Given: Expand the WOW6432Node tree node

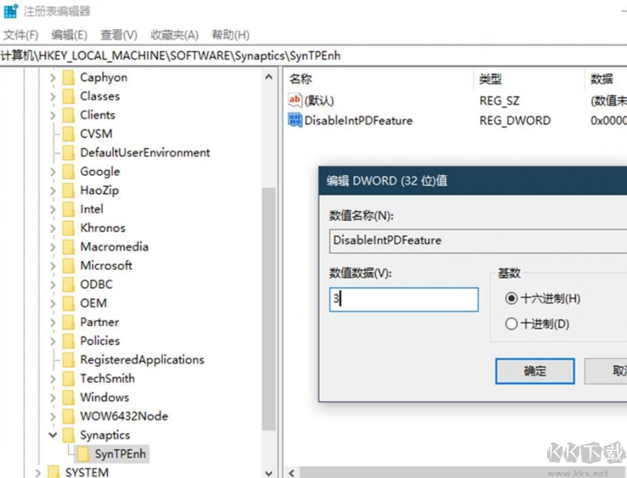Looking at the screenshot, I should tap(53, 416).
